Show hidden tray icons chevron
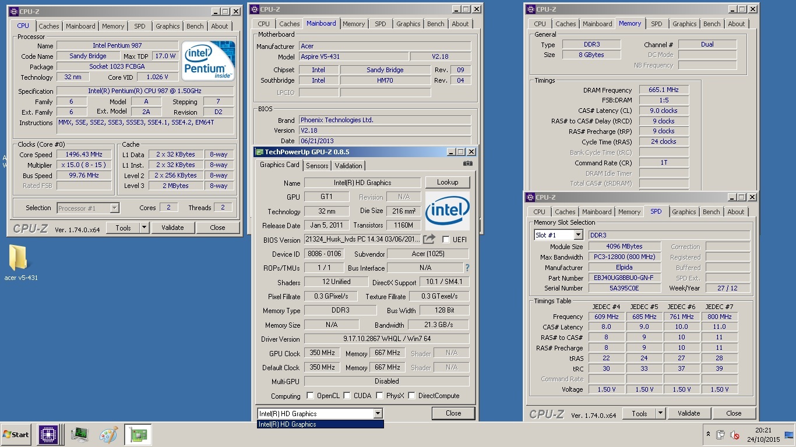 (x=708, y=435)
